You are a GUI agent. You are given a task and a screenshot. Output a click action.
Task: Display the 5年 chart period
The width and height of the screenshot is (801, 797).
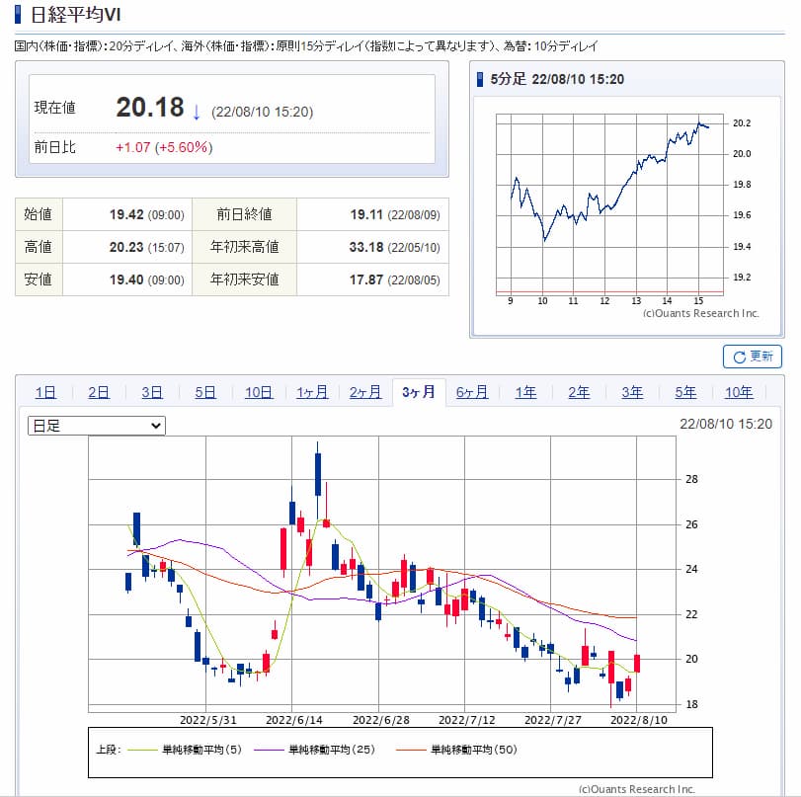coord(685,392)
